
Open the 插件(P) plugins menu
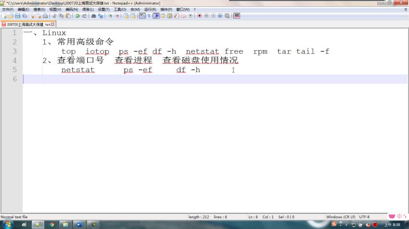166,9
